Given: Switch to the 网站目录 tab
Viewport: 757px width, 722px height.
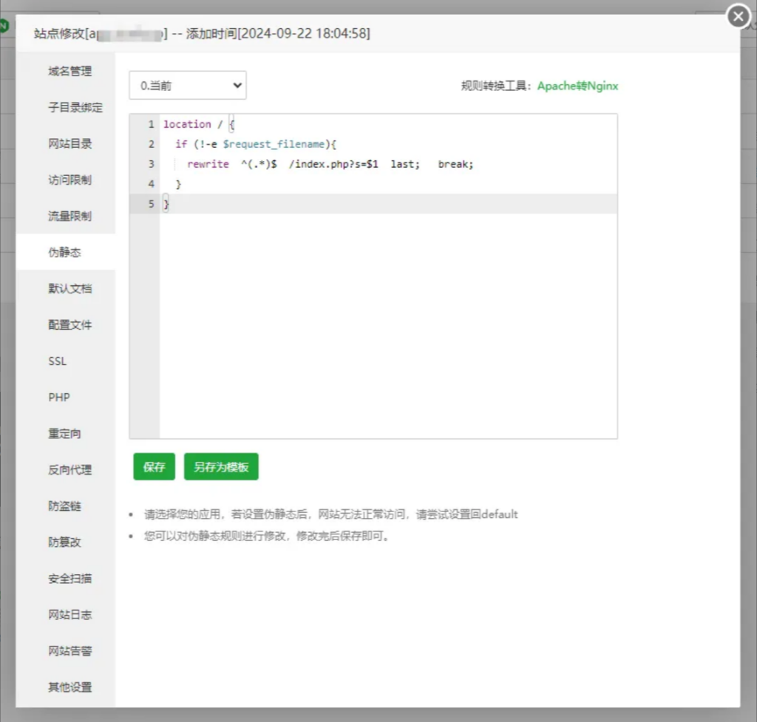Looking at the screenshot, I should click(66, 143).
